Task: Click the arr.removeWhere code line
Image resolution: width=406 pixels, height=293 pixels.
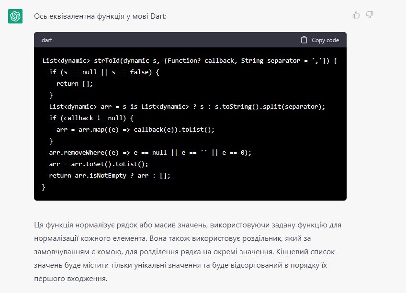Action: pyautogui.click(x=150, y=152)
